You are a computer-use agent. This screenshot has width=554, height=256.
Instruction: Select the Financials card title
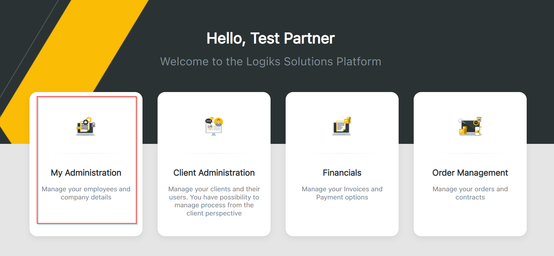coord(342,173)
